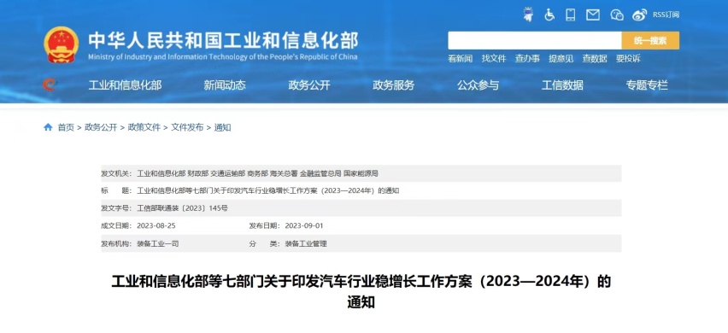Click the 标题 row document title text
This screenshot has height=333, width=728.
pyautogui.click(x=268, y=190)
